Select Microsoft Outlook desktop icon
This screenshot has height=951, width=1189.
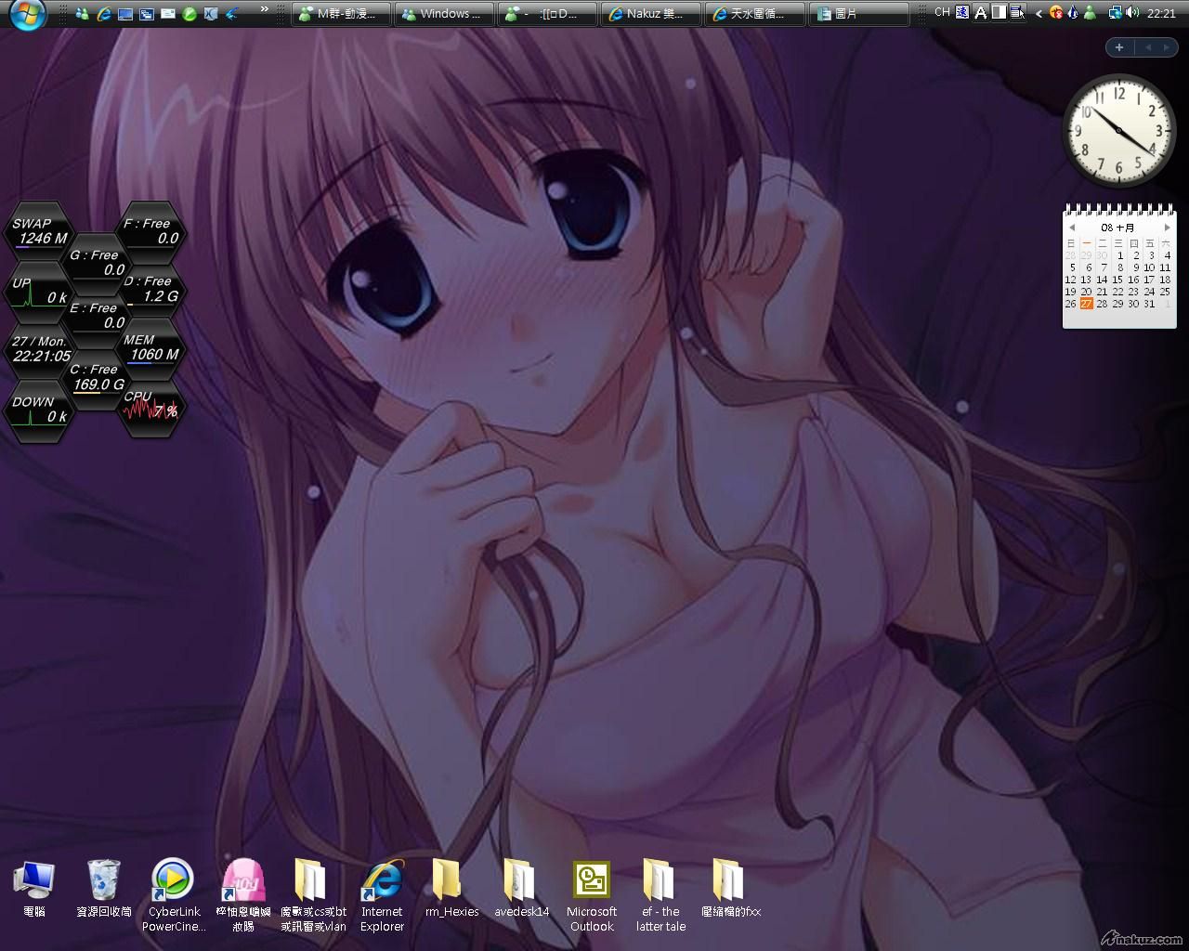coord(592,896)
